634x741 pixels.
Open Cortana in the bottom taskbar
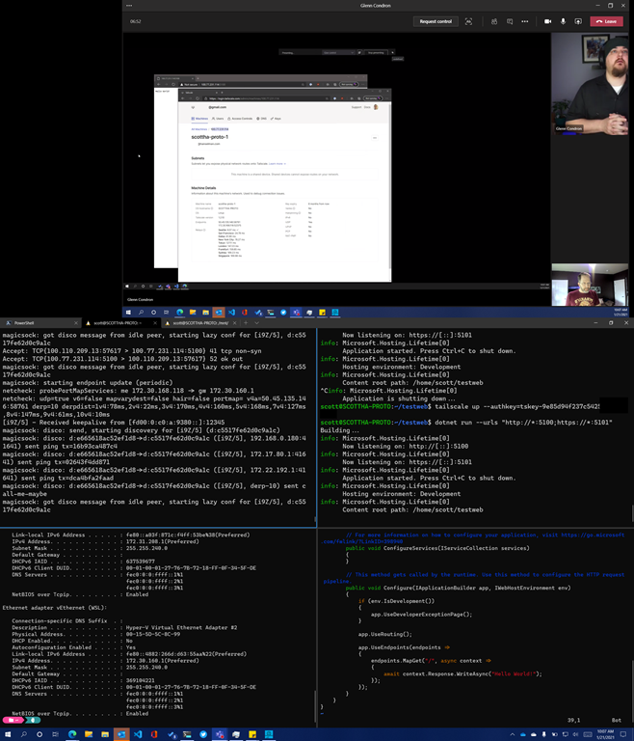40,734
